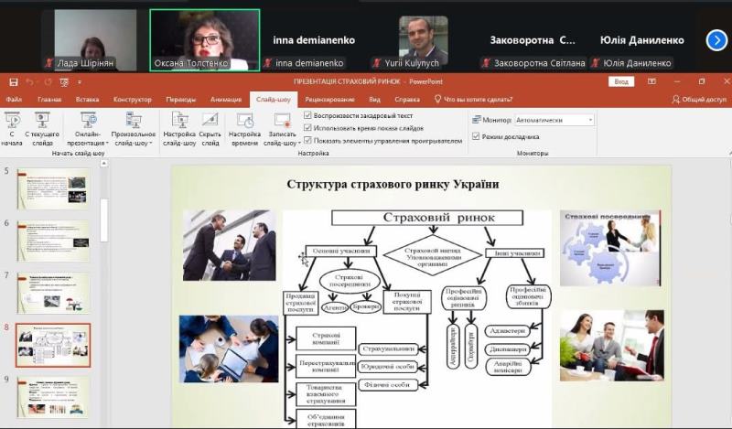Switch to the Вид tab

click(x=374, y=100)
